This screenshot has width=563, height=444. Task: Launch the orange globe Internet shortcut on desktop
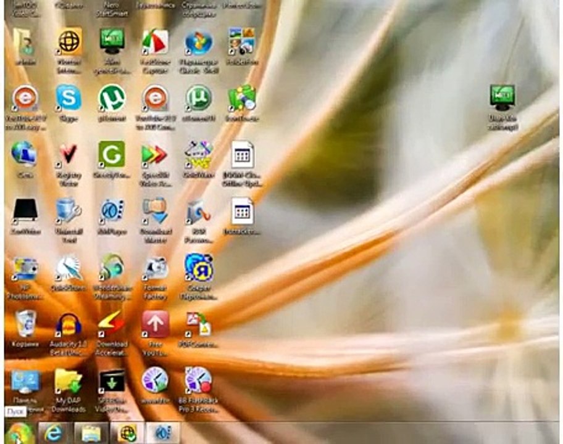(x=69, y=43)
